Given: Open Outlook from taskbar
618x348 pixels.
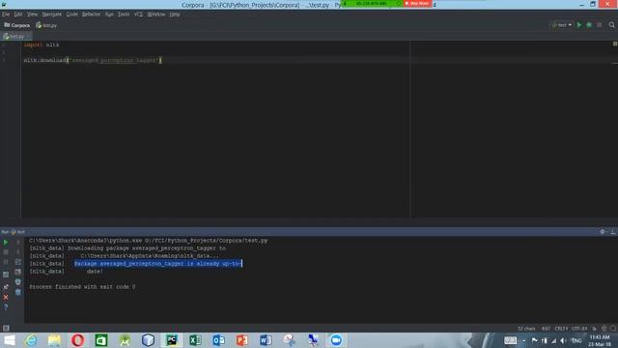Looking at the screenshot, I should click(219, 340).
